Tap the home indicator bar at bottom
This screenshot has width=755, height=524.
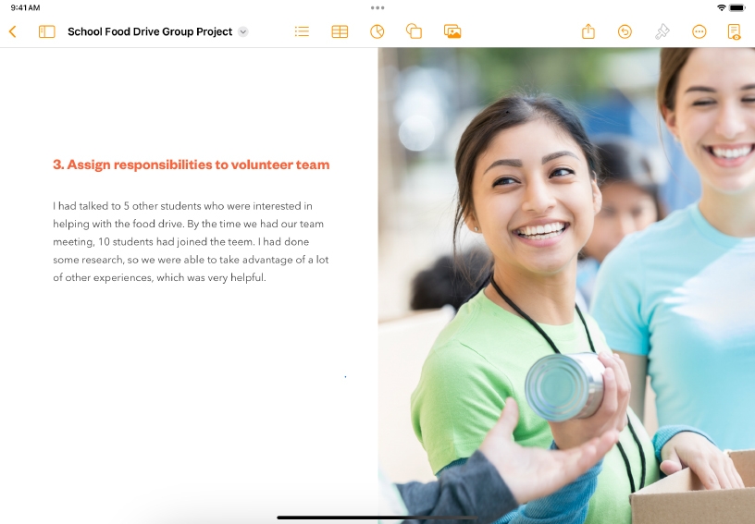(377, 517)
